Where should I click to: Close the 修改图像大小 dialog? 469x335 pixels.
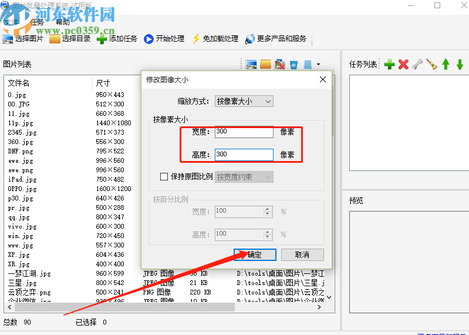pyautogui.click(x=323, y=79)
